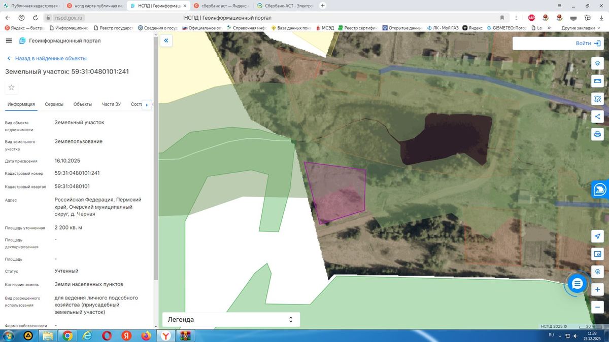Open the Windows Start button
The width and height of the screenshot is (609, 342).
[9, 335]
